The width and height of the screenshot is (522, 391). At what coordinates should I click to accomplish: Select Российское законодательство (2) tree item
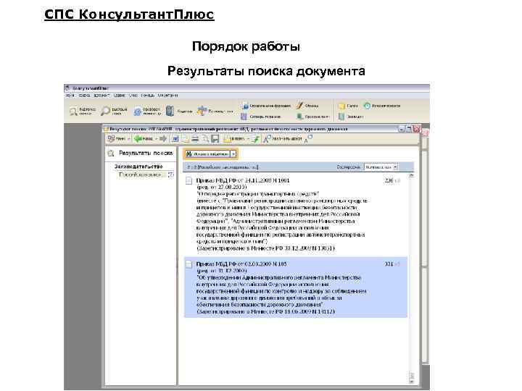coord(146,175)
